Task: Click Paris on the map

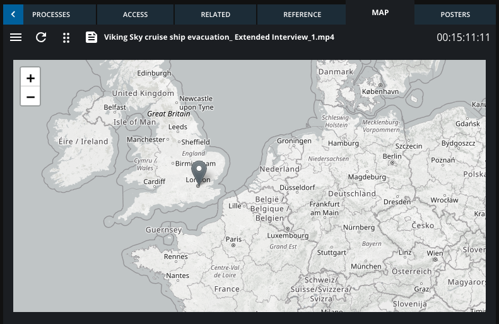Action: pyautogui.click(x=234, y=240)
